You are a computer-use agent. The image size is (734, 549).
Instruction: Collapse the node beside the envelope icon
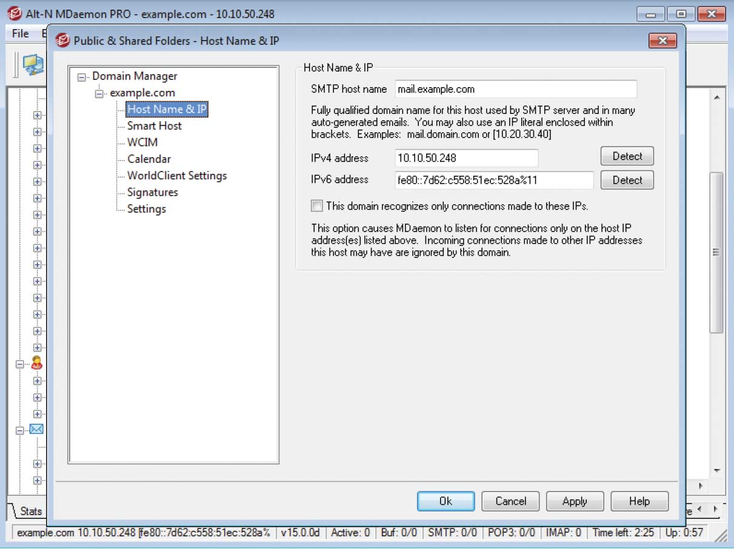(x=20, y=430)
